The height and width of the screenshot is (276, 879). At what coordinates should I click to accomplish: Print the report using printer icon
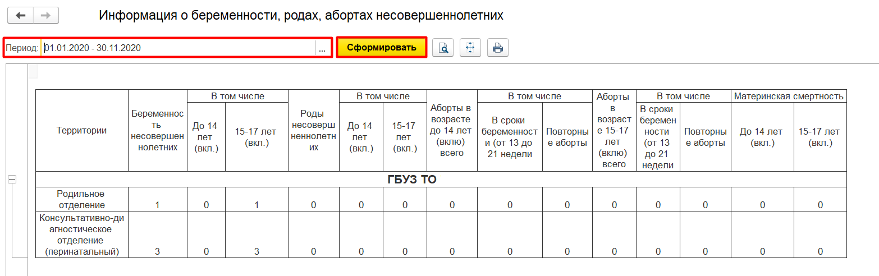coord(497,48)
